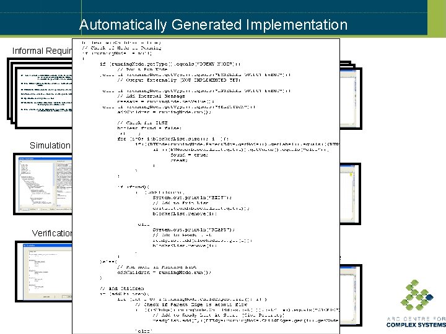Click the ARC Centre for Complex Systems logo

coord(416,304)
